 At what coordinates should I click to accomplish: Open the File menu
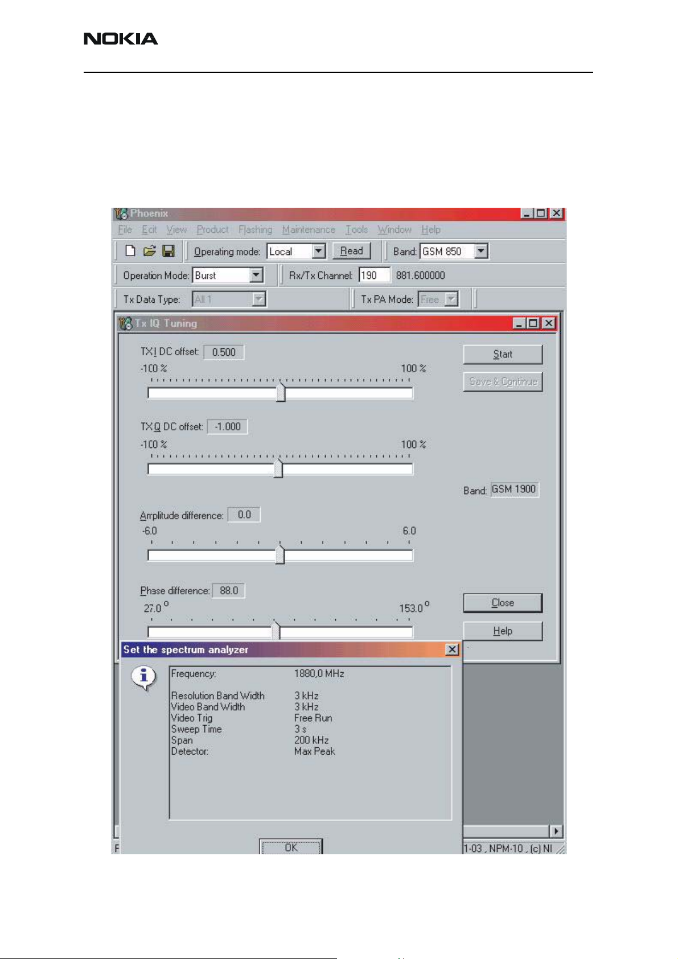point(125,230)
